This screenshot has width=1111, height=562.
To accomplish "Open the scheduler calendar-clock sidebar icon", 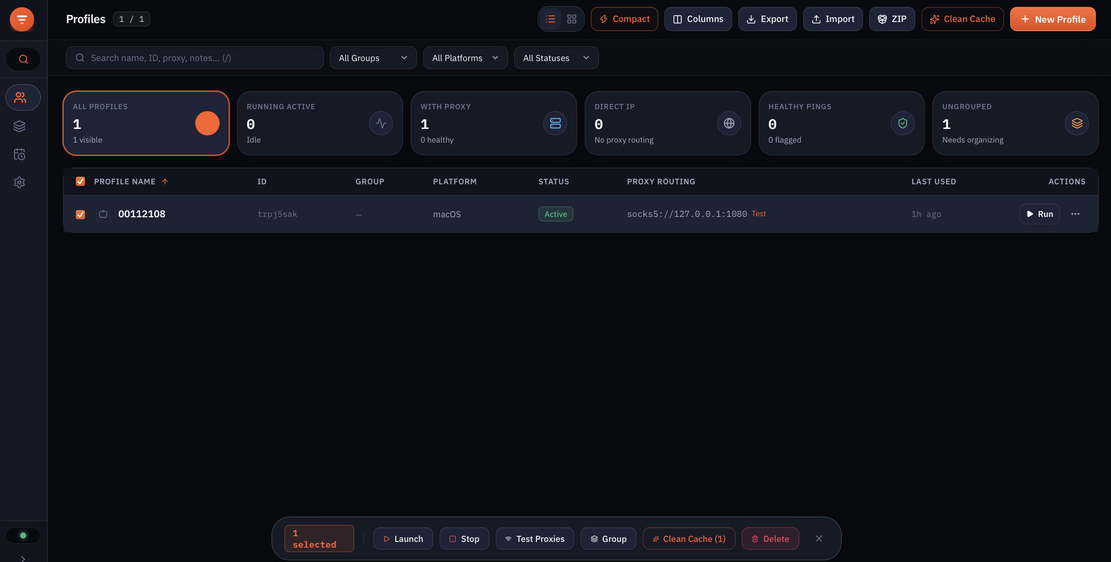I will [x=19, y=154].
